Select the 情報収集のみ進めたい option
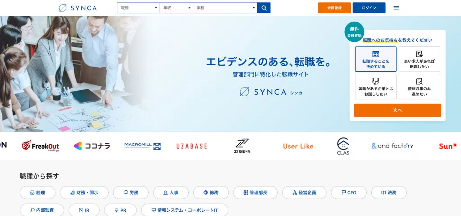The height and width of the screenshot is (216, 461). point(419,86)
